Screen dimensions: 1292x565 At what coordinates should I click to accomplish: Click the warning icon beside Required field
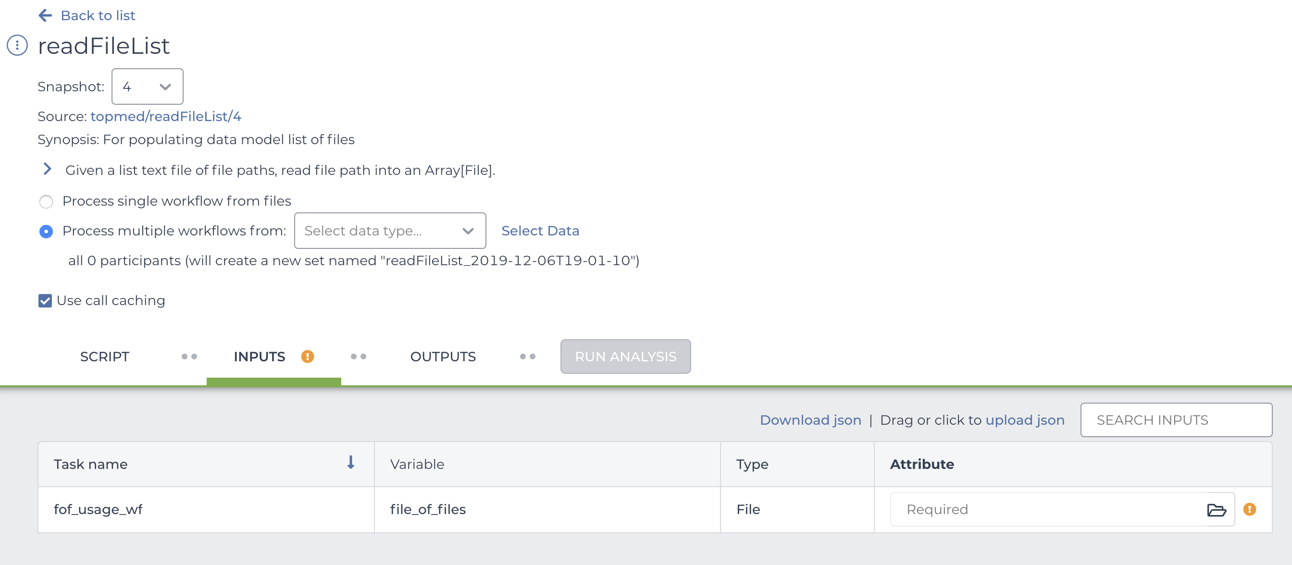(1249, 509)
